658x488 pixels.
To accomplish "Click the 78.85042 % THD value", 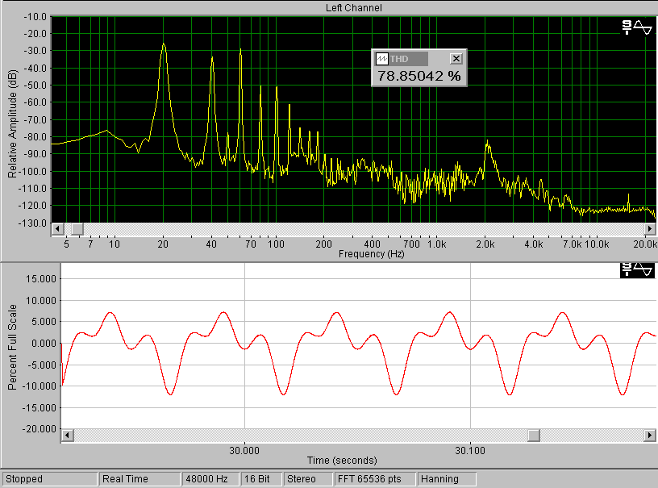I will 419,76.
